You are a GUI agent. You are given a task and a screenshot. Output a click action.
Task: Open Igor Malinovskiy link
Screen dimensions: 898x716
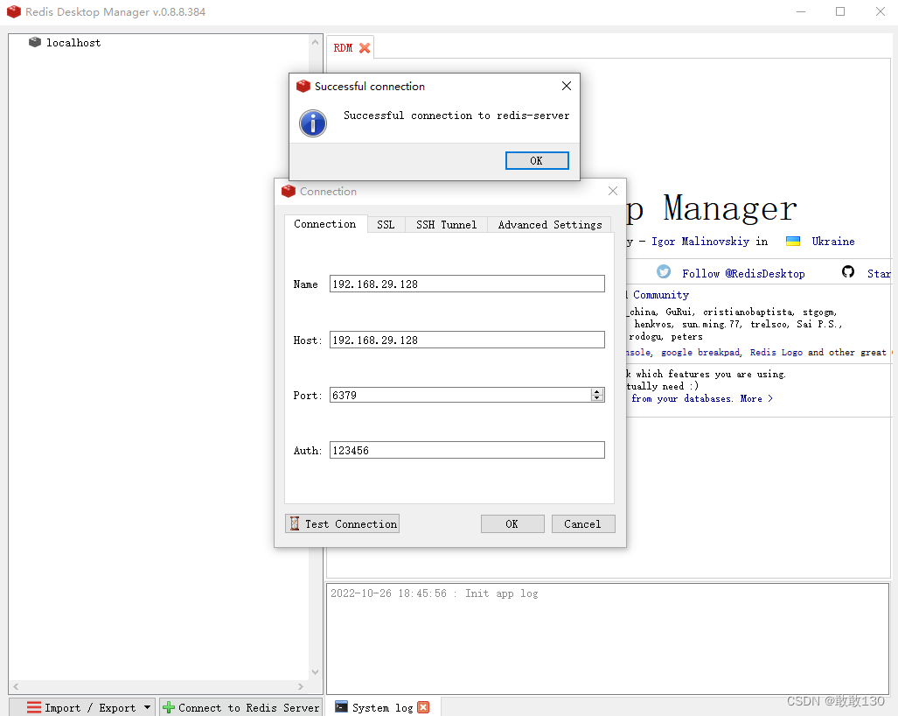(x=700, y=242)
